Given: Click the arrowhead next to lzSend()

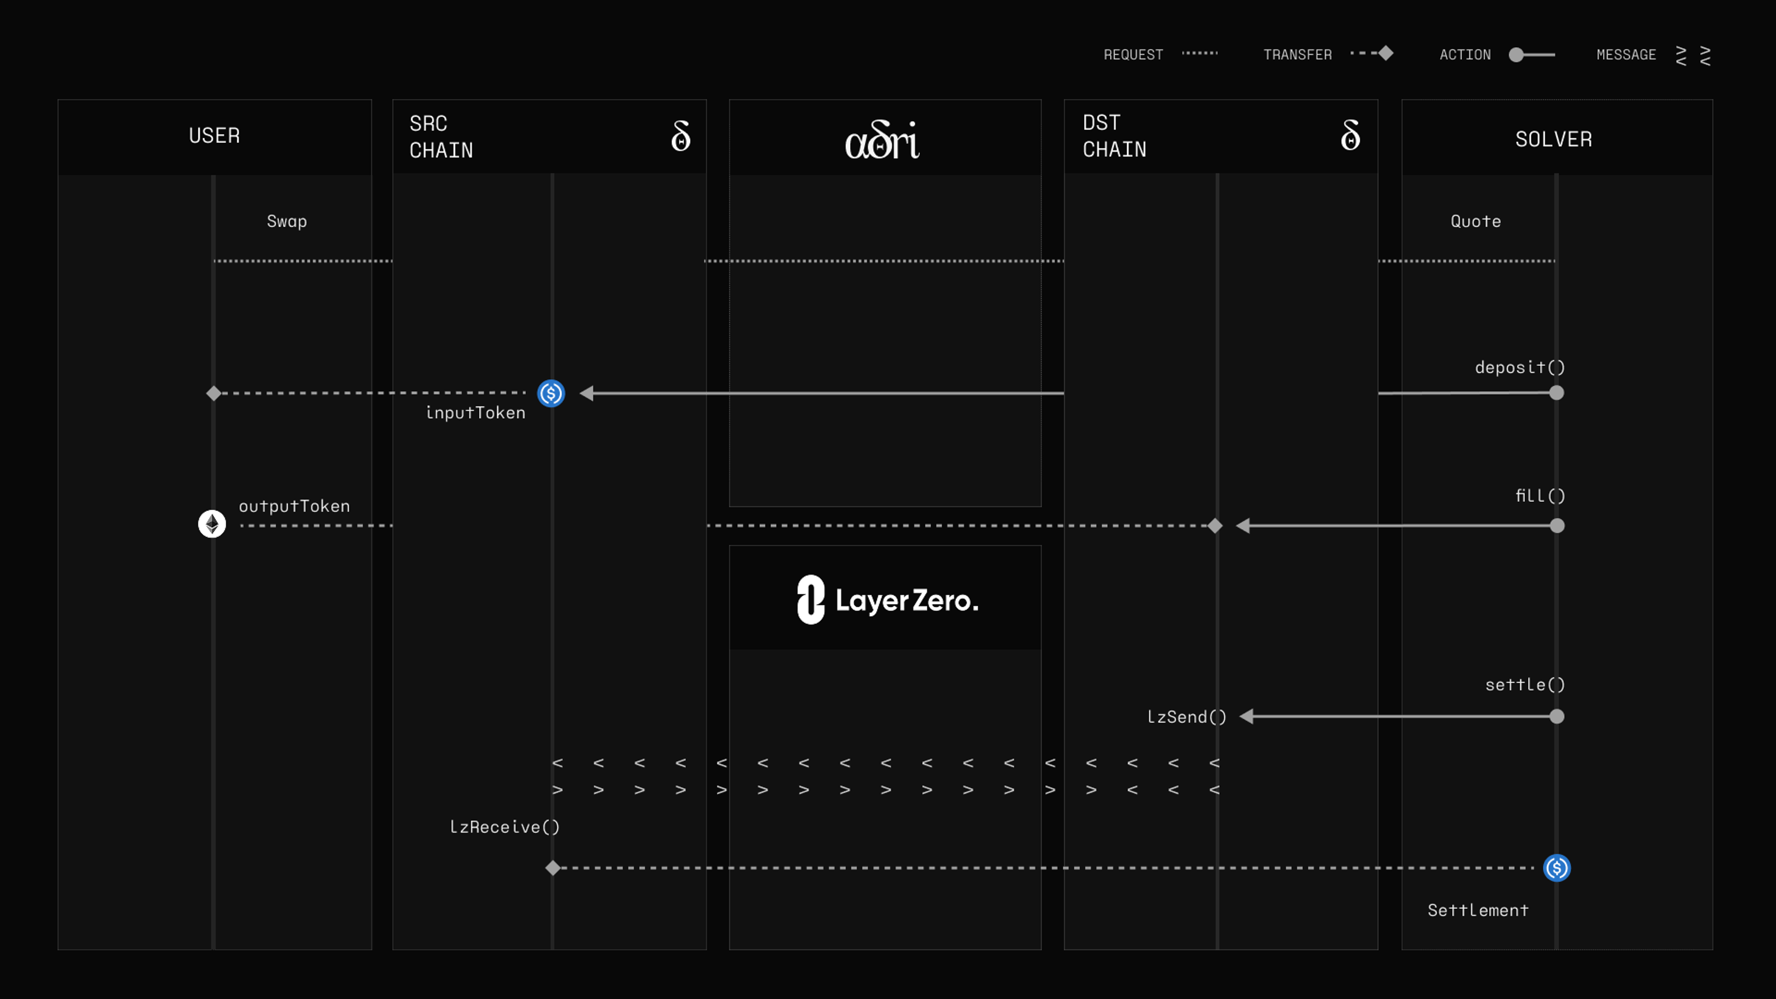Looking at the screenshot, I should coord(1246,716).
